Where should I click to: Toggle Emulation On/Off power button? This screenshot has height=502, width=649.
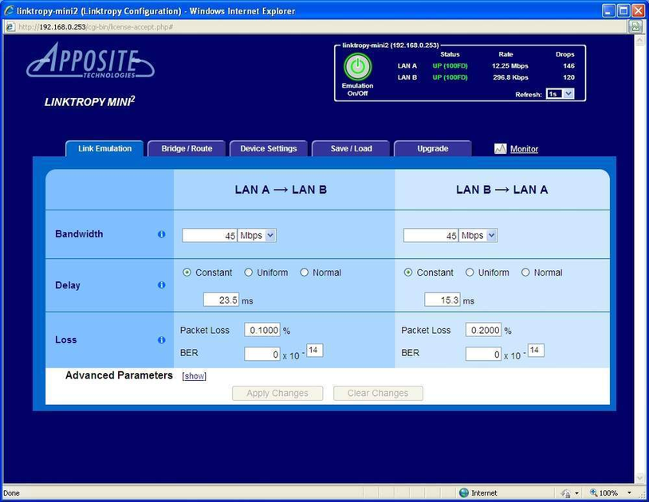356,68
